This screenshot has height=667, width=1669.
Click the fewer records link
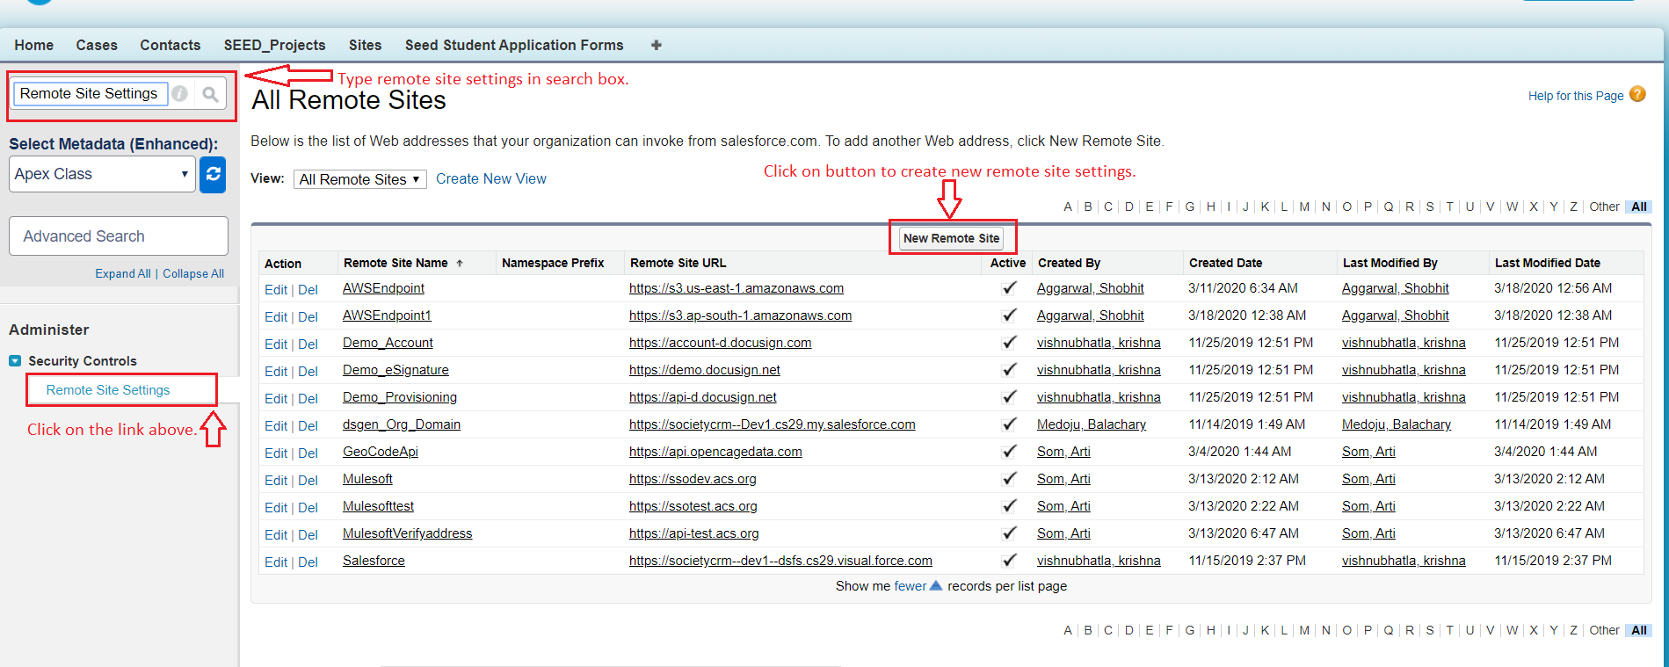(x=911, y=586)
